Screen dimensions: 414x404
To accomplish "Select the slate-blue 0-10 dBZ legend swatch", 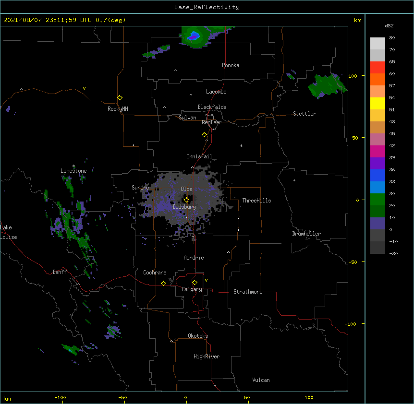I will point(377,224).
